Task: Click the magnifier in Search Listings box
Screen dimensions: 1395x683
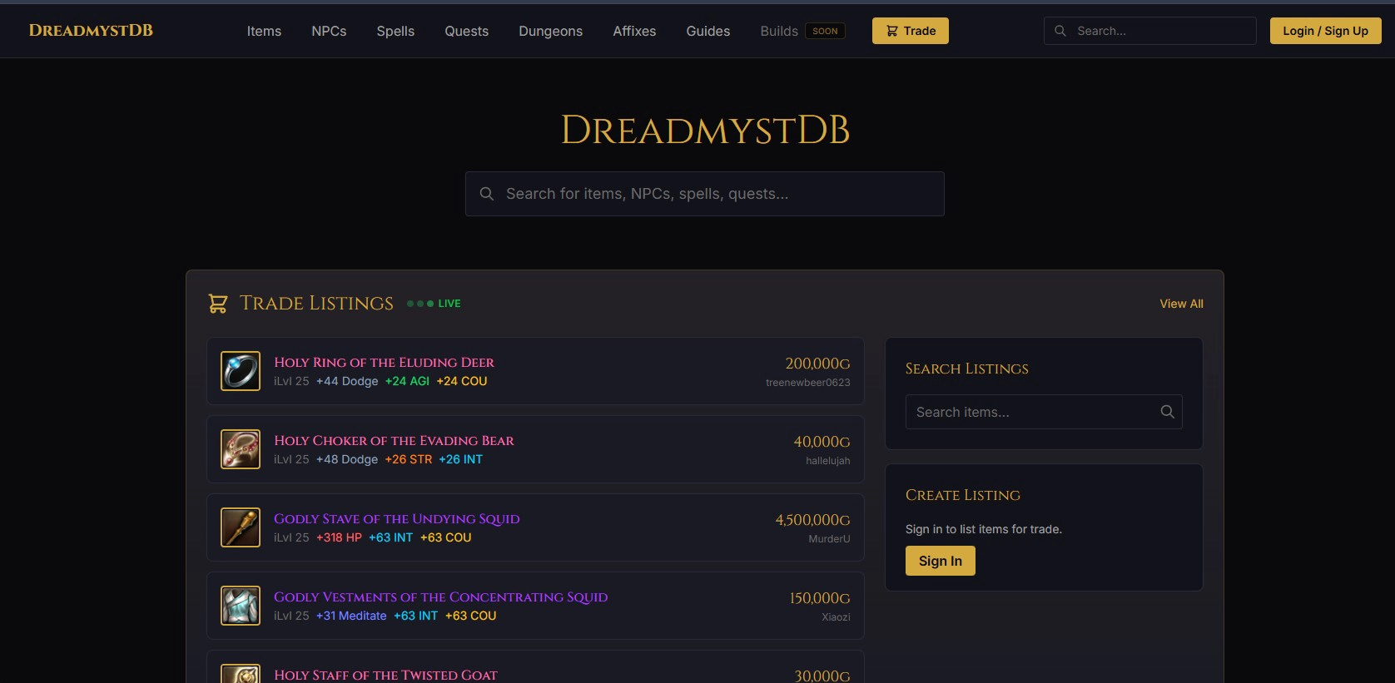Action: click(1167, 412)
